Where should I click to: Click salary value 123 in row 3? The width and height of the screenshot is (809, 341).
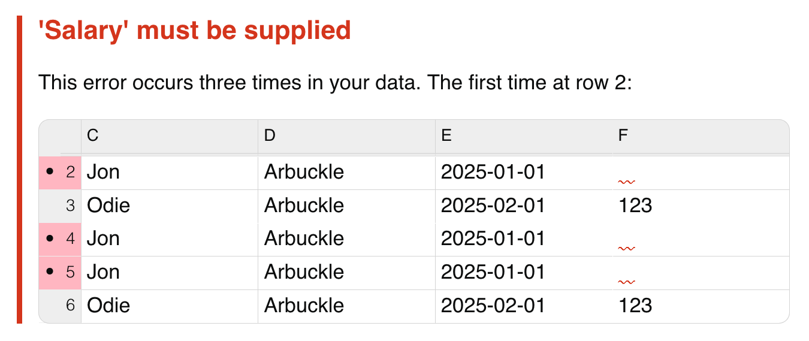(635, 206)
